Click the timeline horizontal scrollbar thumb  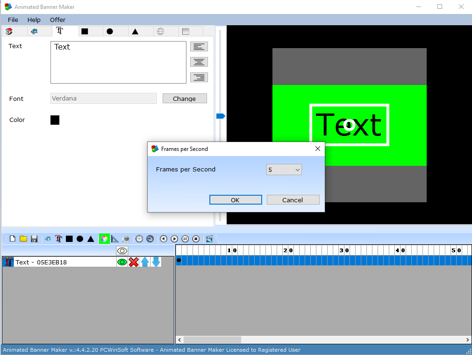[x=213, y=340]
